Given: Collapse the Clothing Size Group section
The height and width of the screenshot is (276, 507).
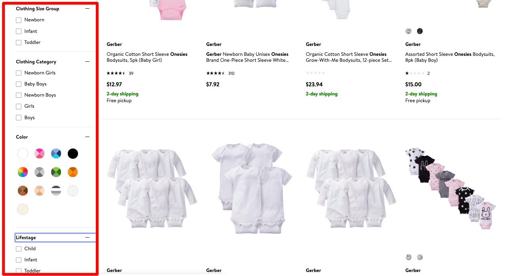Looking at the screenshot, I should click(87, 8).
